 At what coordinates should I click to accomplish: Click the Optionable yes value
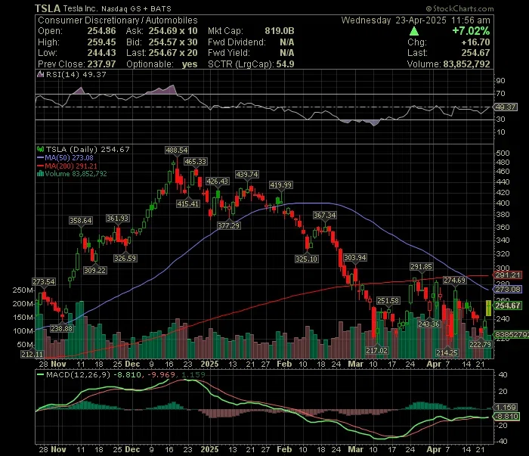click(189, 64)
